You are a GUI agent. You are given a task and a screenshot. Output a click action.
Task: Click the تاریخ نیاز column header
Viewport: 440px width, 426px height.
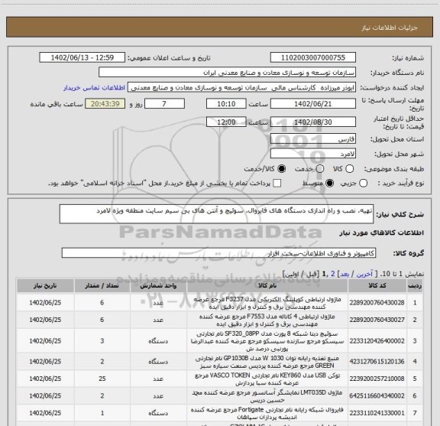click(45, 286)
